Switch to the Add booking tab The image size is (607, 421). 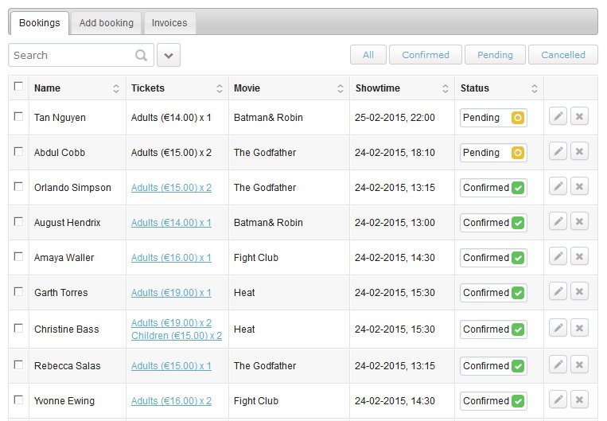click(x=106, y=23)
